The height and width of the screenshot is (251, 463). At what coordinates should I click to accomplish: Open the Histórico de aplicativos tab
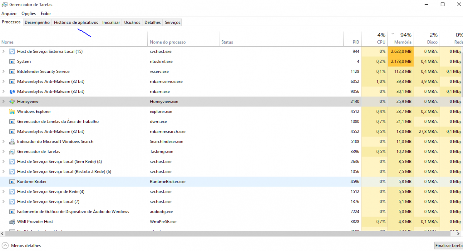coord(76,22)
